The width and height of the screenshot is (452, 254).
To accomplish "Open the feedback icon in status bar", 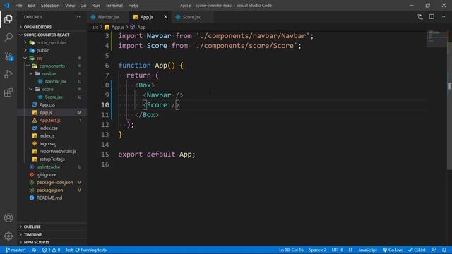I will pos(434,250).
